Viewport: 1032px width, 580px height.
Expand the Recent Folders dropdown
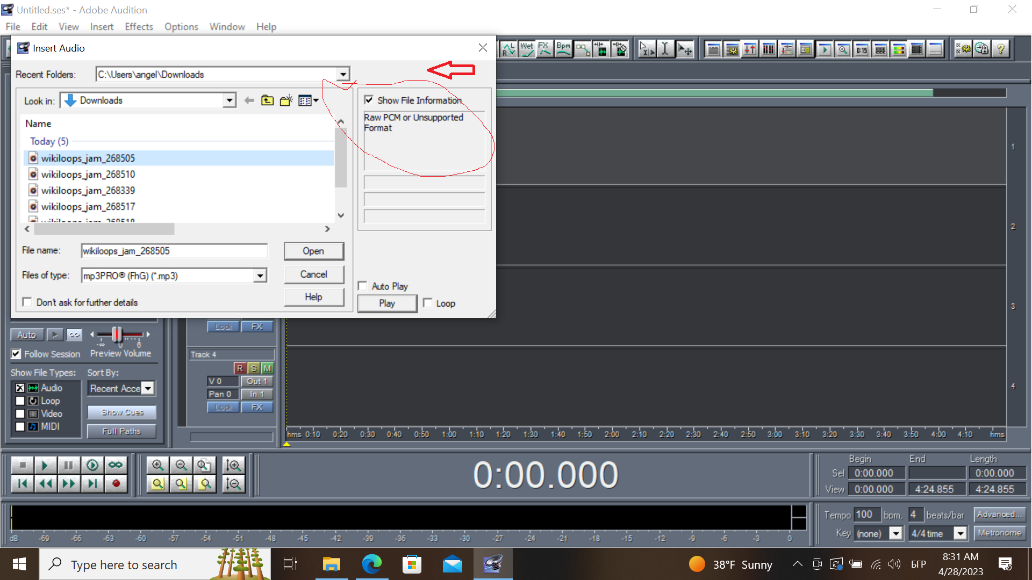pos(343,74)
